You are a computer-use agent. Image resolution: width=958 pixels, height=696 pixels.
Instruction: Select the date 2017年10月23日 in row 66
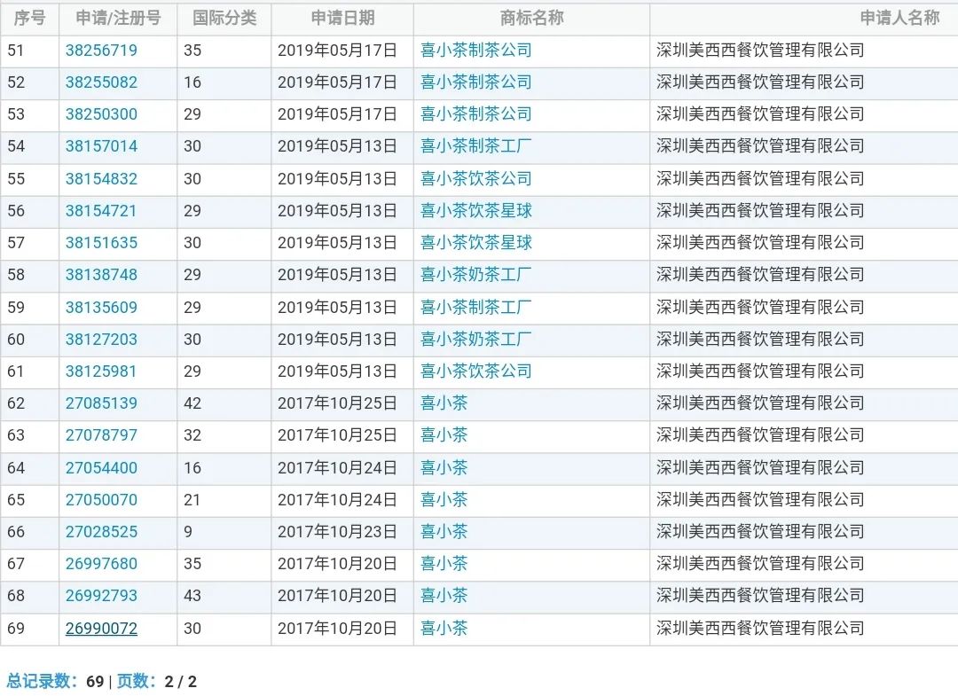(337, 532)
